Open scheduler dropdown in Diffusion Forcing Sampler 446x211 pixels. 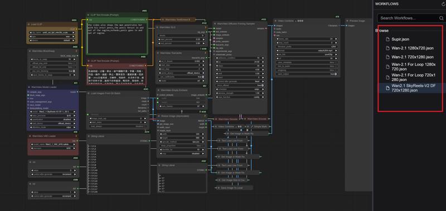pos(240,89)
